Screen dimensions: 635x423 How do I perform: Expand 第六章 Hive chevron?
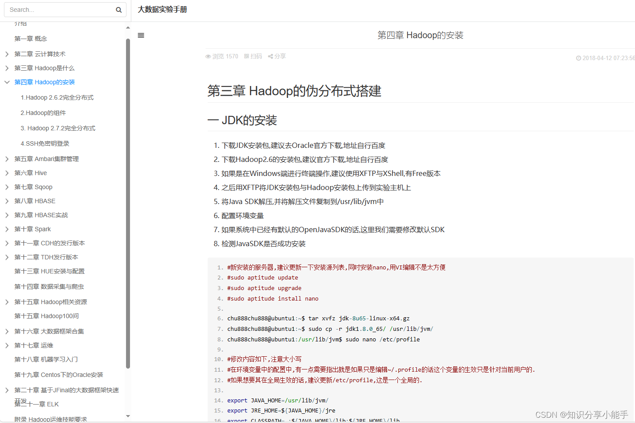click(x=7, y=173)
